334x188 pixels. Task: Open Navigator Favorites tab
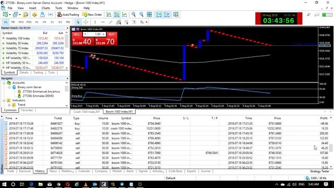(27, 110)
